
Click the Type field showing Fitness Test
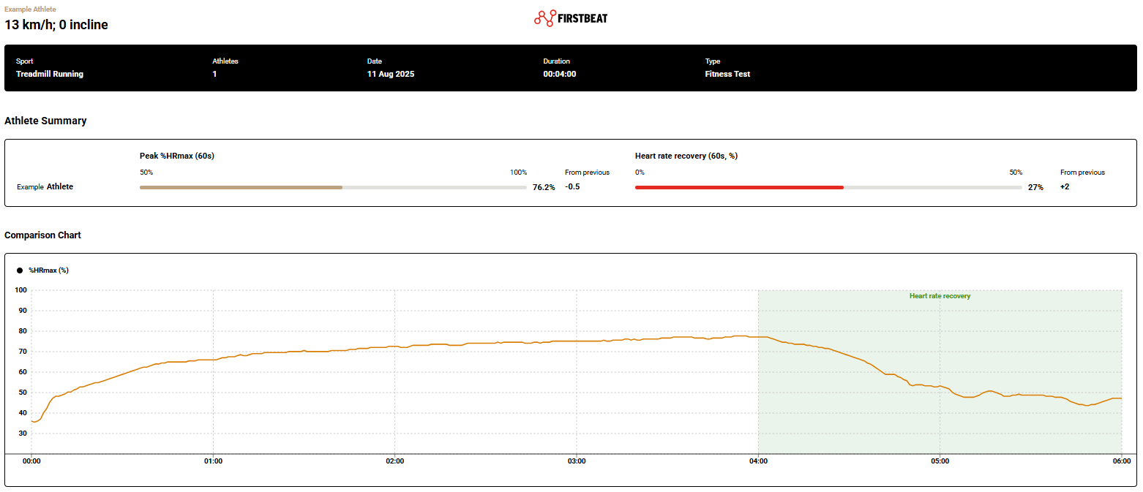(x=727, y=74)
